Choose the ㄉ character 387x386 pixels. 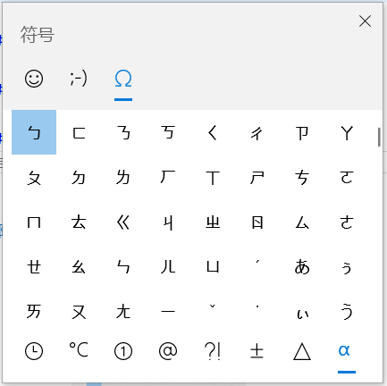79,177
